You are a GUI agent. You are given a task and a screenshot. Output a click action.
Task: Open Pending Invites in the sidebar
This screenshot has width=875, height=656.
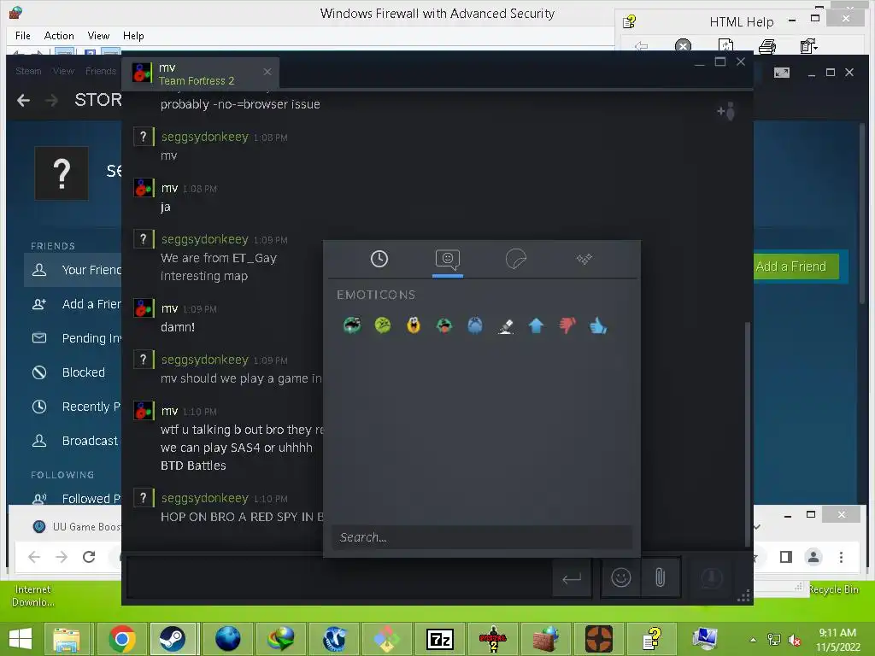pos(73,338)
